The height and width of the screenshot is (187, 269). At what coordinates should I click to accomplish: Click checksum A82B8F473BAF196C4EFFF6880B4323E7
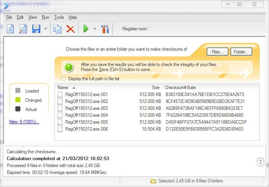(x=204, y=108)
